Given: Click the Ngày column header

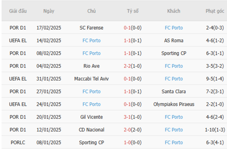Looking at the screenshot, I should point(49,11).
